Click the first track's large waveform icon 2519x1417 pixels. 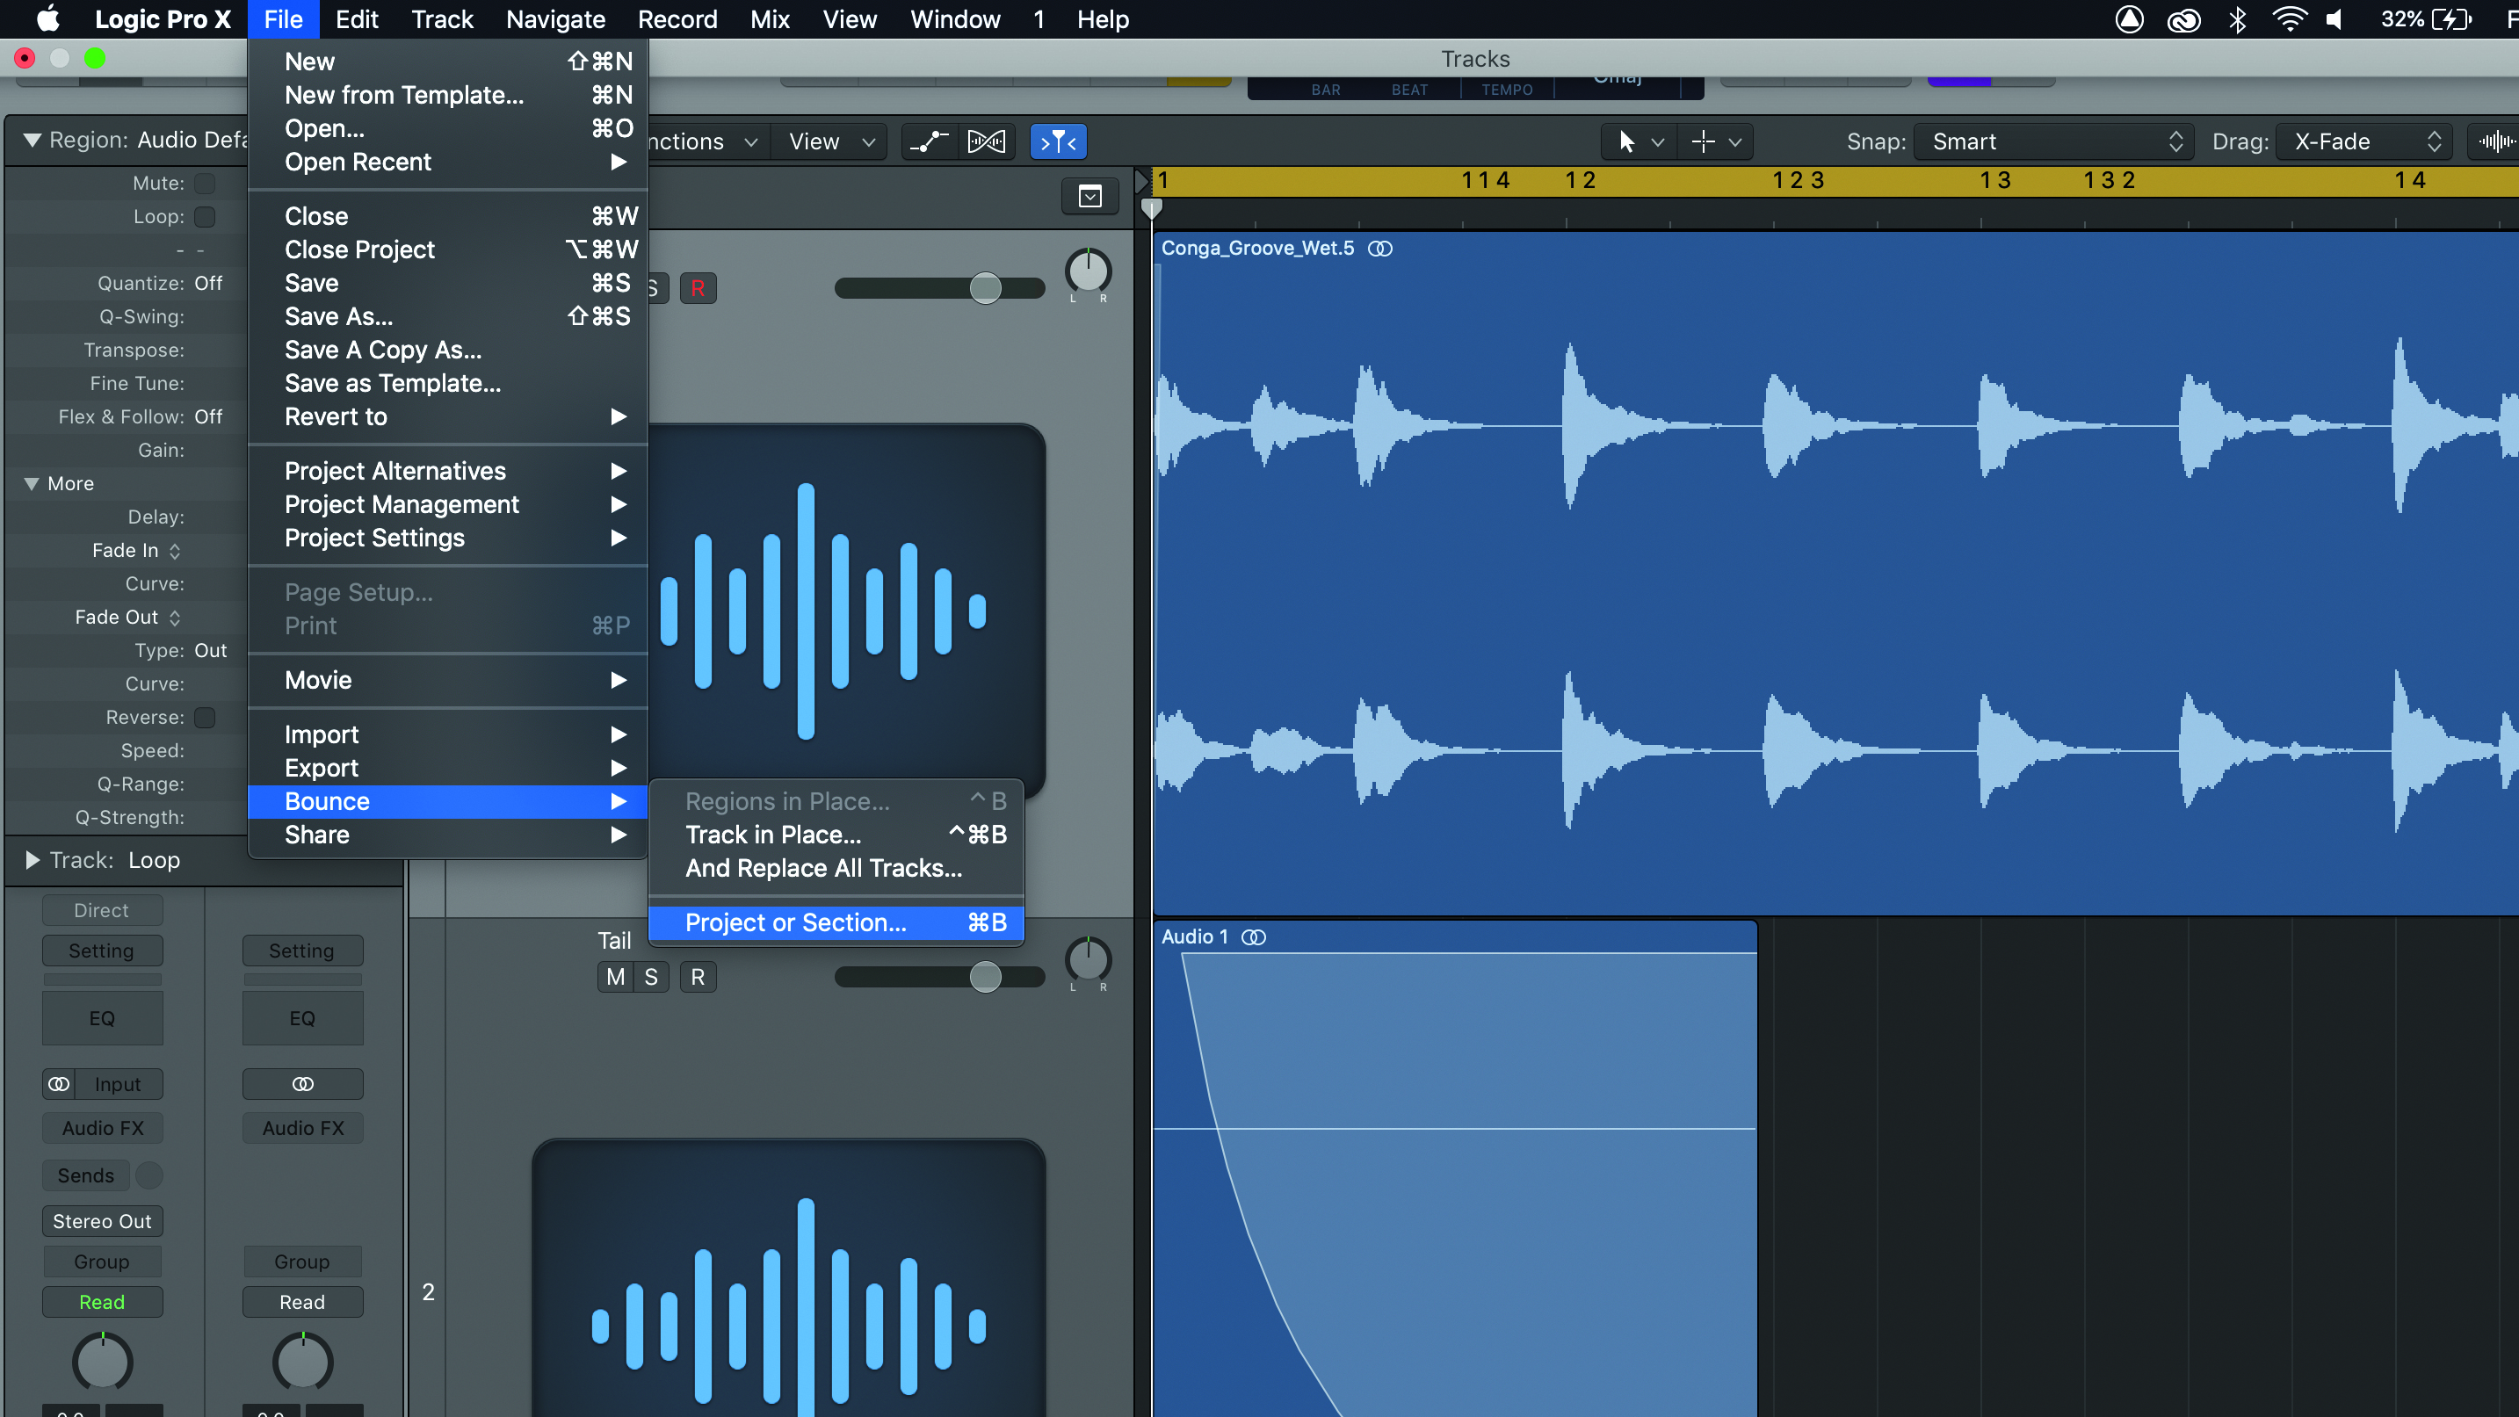click(846, 611)
